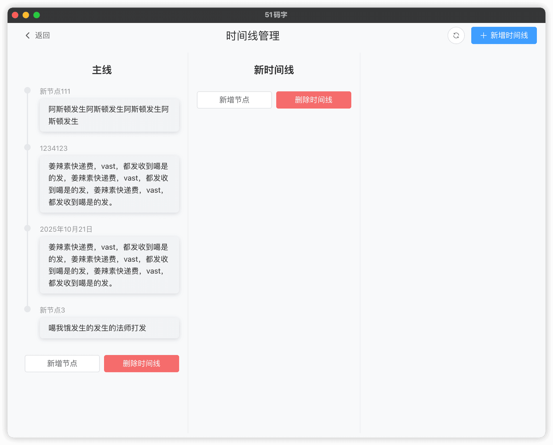Click the 新增时间线 button
553x445 pixels.
point(504,35)
